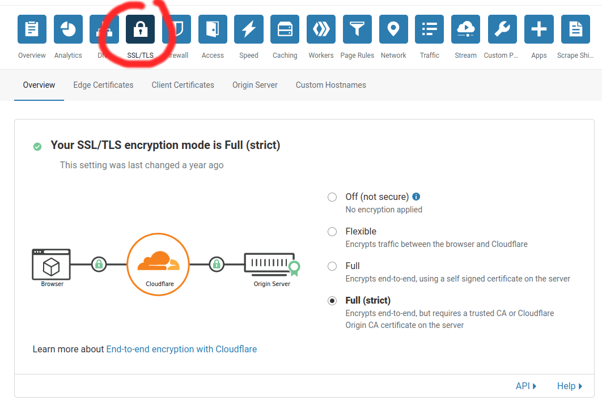Viewport: 602px width, 405px height.
Task: Open the Custom Pages wrench icon
Action: 502,29
